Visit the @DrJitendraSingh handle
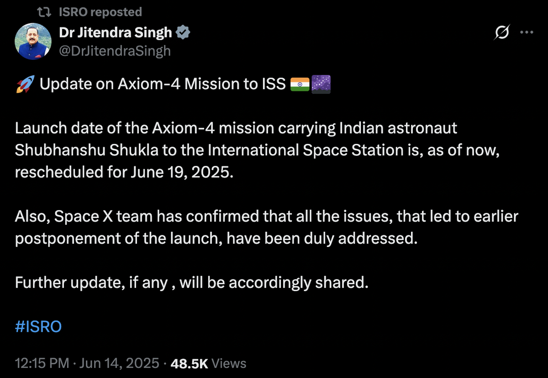 115,50
